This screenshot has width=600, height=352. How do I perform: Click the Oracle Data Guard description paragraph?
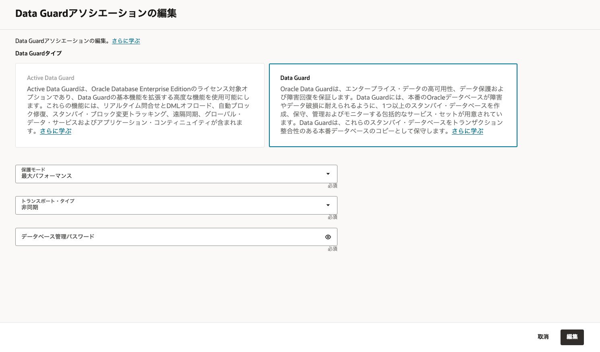(391, 110)
